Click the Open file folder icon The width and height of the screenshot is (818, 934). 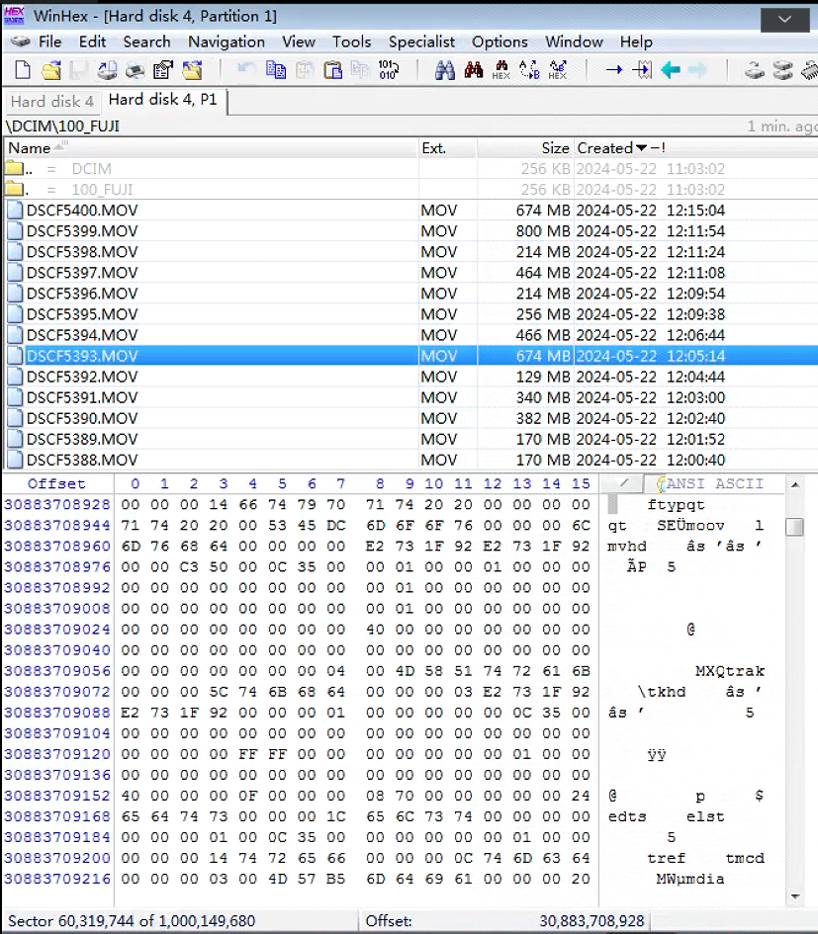(51, 70)
